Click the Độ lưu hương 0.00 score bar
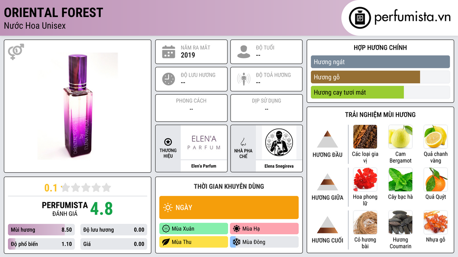Viewport: 458px width, 257px height. pos(114,230)
